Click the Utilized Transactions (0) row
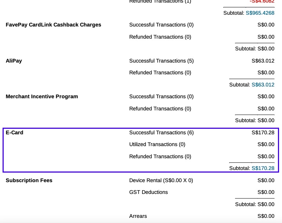 202,144
